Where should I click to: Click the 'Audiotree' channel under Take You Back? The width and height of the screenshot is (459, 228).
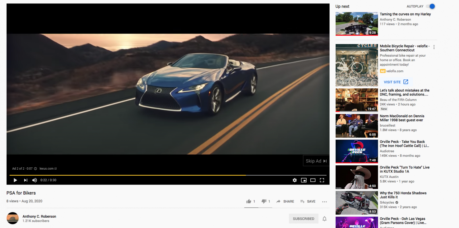click(387, 151)
